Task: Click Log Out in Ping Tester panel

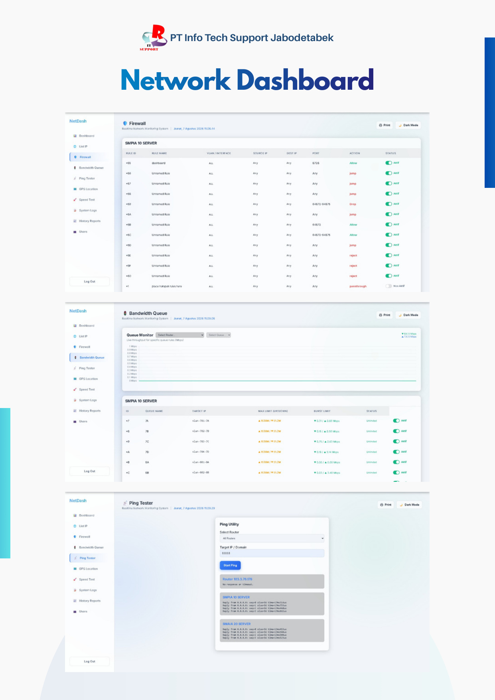Action: click(x=90, y=661)
